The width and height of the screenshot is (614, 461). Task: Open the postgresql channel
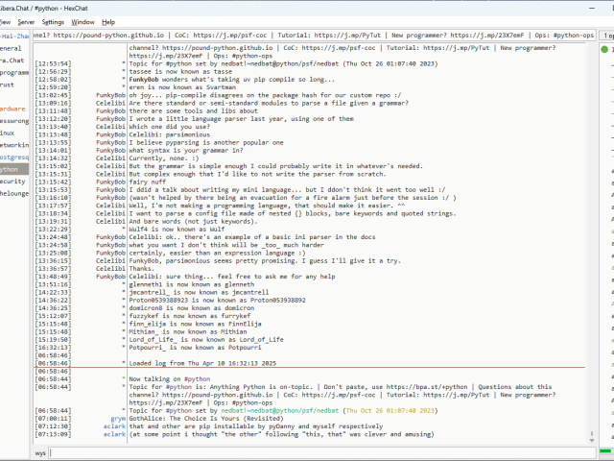pos(13,157)
